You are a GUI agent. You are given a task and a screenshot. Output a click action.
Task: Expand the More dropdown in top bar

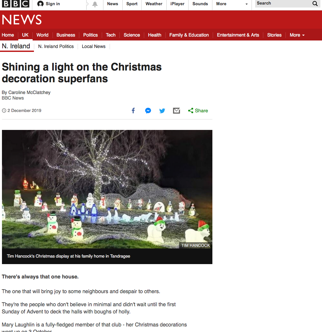coord(232,4)
